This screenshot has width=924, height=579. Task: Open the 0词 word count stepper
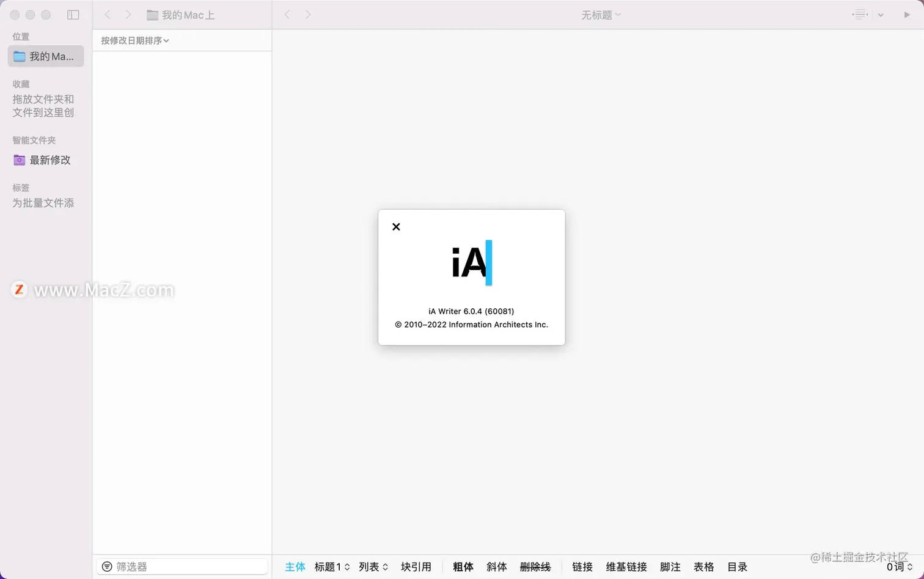(900, 567)
